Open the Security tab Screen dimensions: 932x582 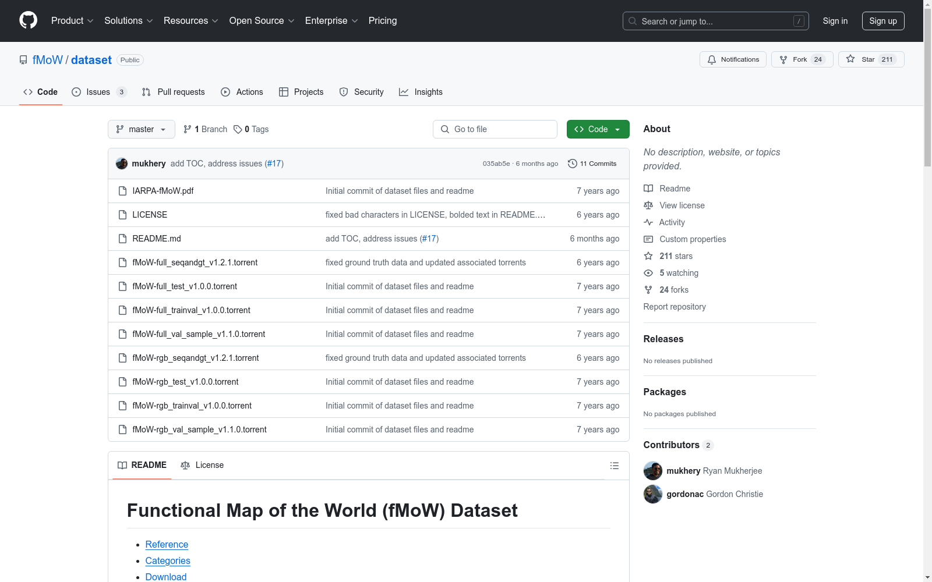click(x=361, y=92)
